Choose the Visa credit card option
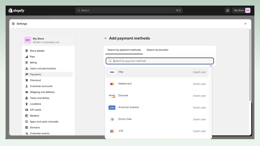Viewport: 260px width, 146px height. point(157,72)
